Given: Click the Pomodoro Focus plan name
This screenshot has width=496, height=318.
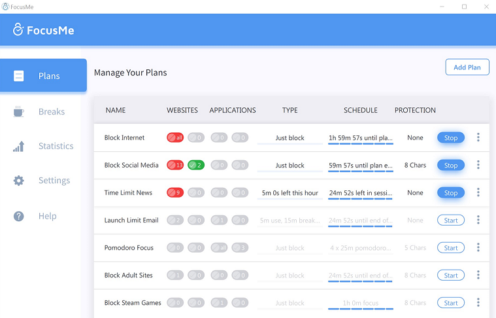Looking at the screenshot, I should click(x=129, y=248).
